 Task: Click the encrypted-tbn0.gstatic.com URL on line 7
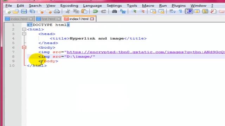click(146, 52)
